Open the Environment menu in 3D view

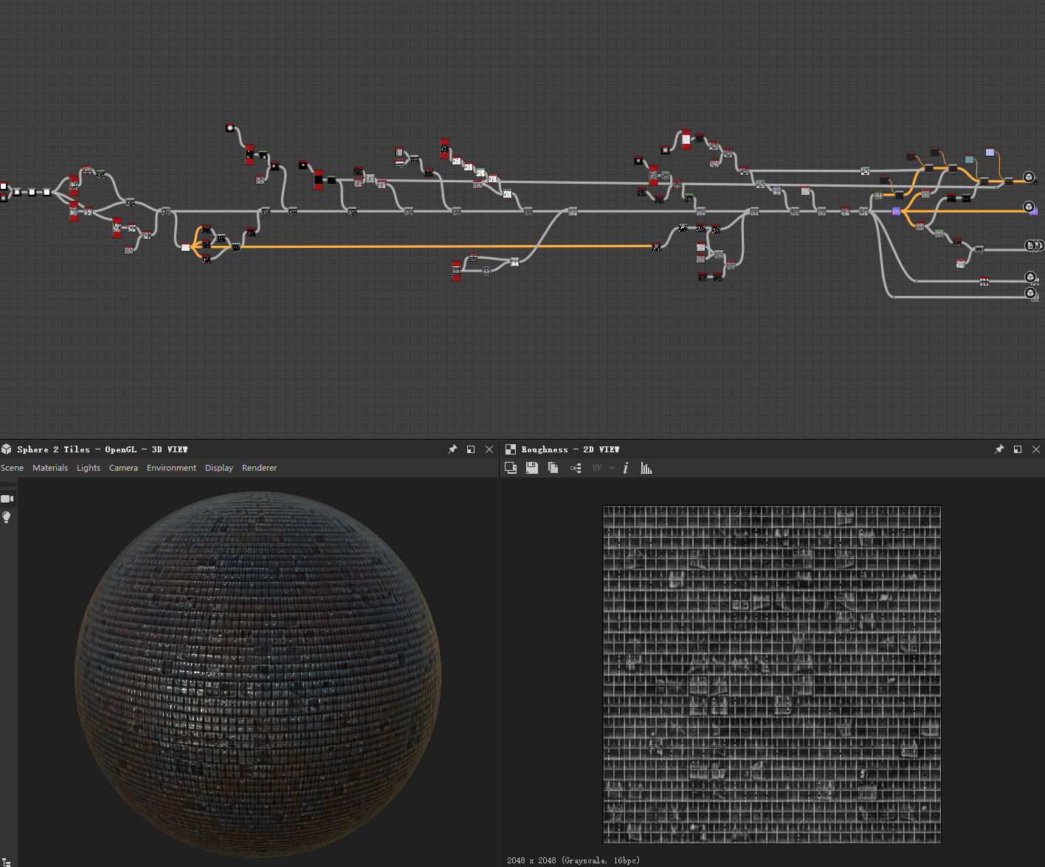tap(171, 468)
